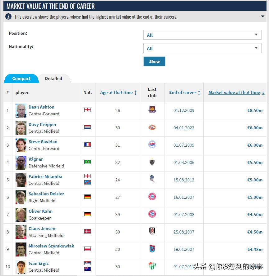Click Germany flag in Oliver Kahn row
This screenshot has height=276, width=269.
[x=88, y=214]
